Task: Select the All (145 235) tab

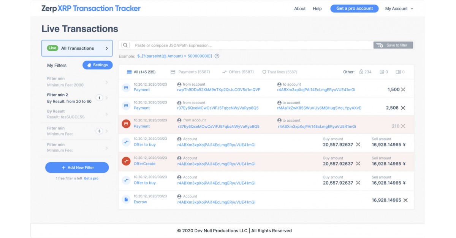Action: pos(141,72)
